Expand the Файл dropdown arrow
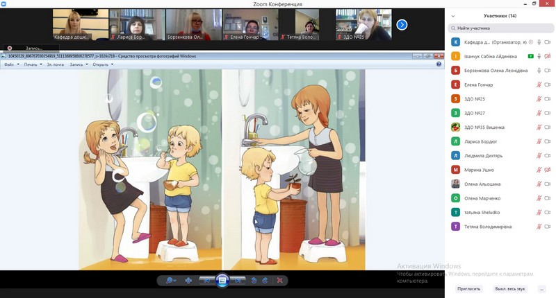 pos(18,64)
